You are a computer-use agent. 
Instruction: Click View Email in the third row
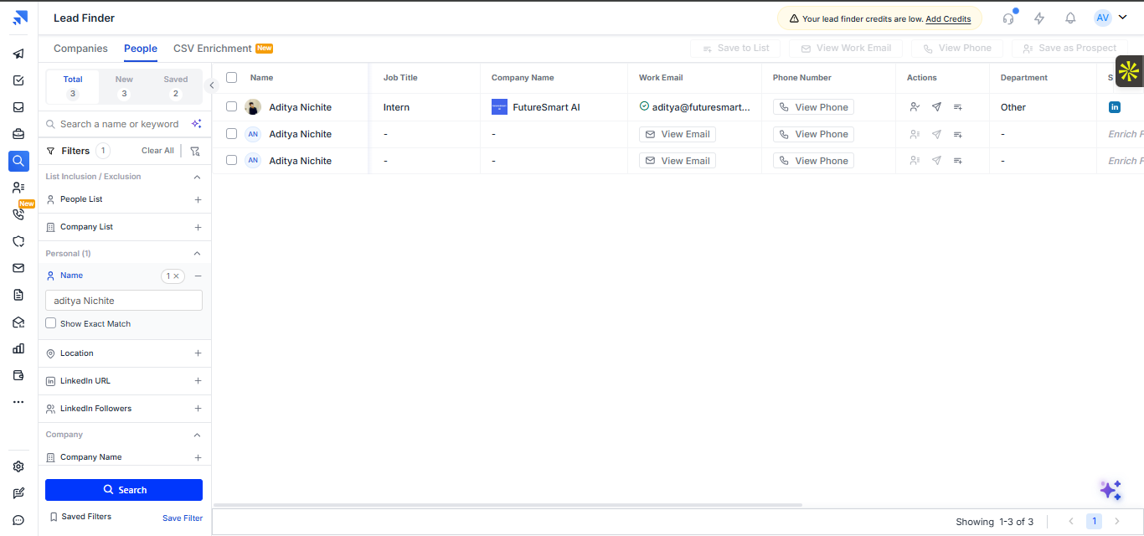point(678,161)
